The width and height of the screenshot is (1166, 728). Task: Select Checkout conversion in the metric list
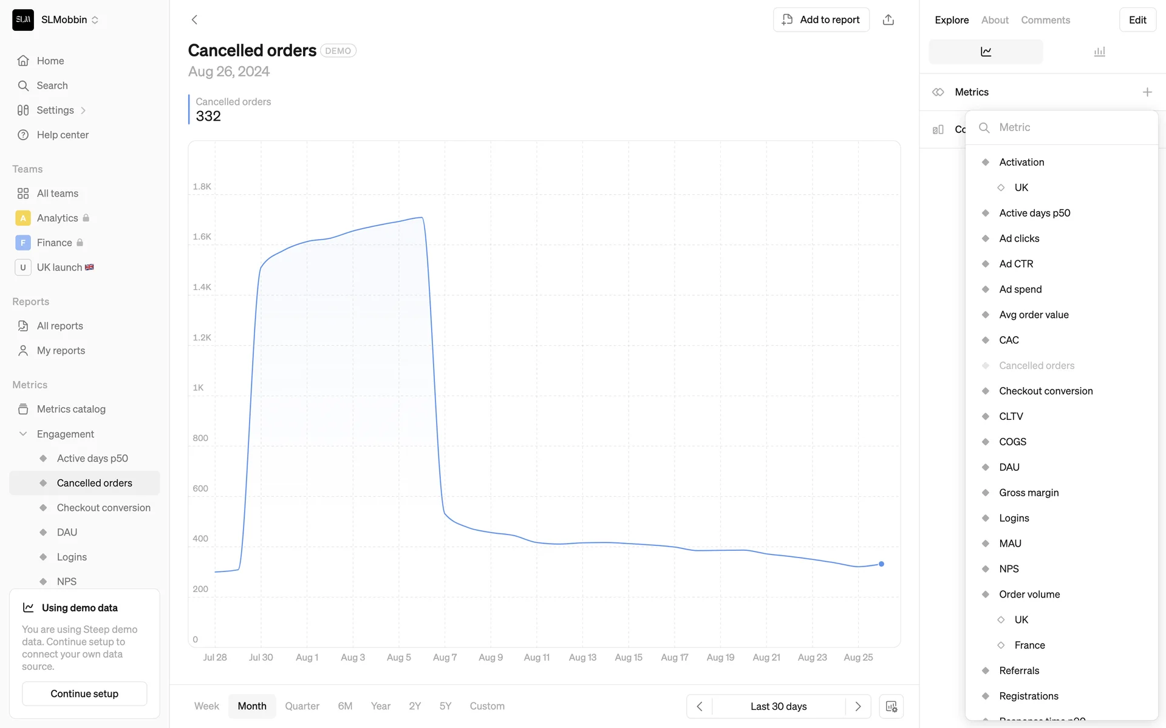[x=1046, y=391]
